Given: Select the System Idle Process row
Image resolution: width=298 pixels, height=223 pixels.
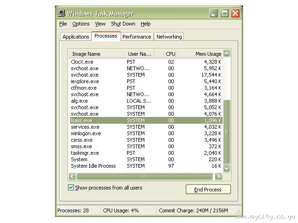Looking at the screenshot, I should pos(146,166).
